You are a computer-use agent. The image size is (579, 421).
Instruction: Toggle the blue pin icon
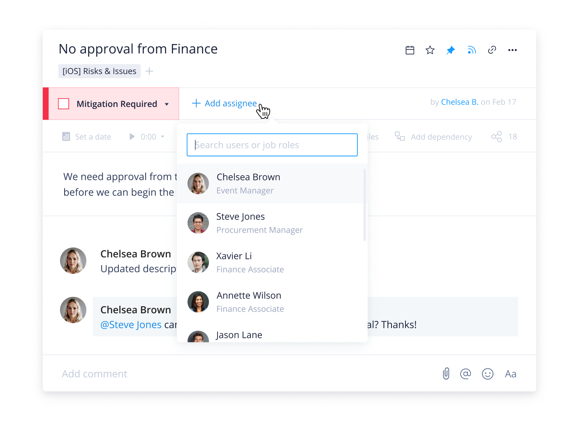[451, 50]
